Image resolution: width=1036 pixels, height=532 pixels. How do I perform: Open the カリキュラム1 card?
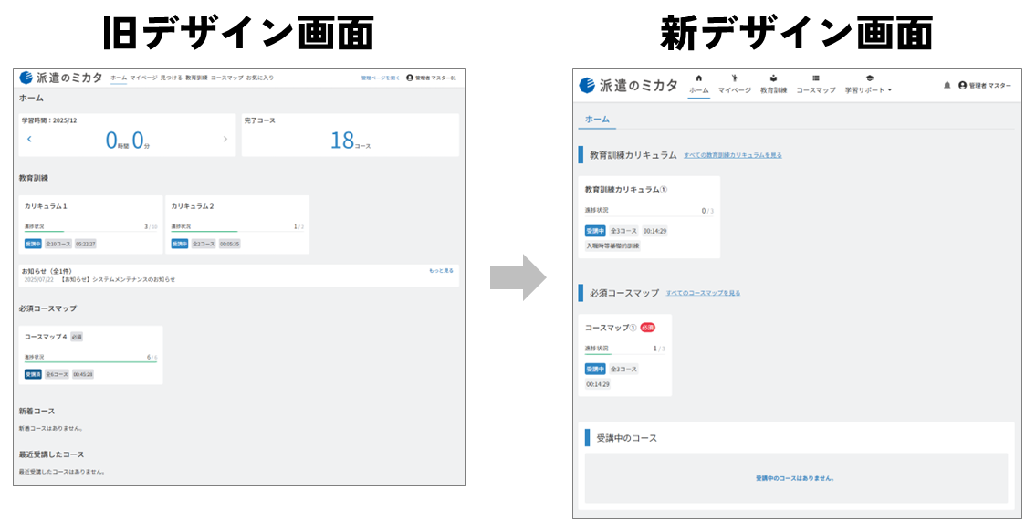(90, 224)
